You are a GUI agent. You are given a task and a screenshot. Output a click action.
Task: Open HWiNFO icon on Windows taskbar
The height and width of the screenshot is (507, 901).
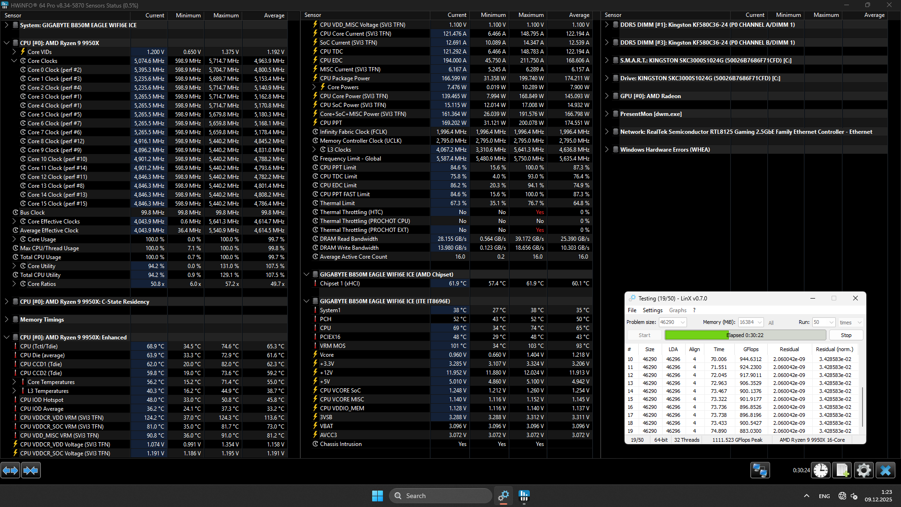[x=524, y=495]
